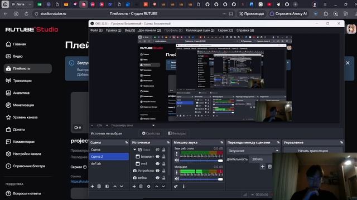Open scene filters icon in Scenes toolbar

click(x=107, y=187)
